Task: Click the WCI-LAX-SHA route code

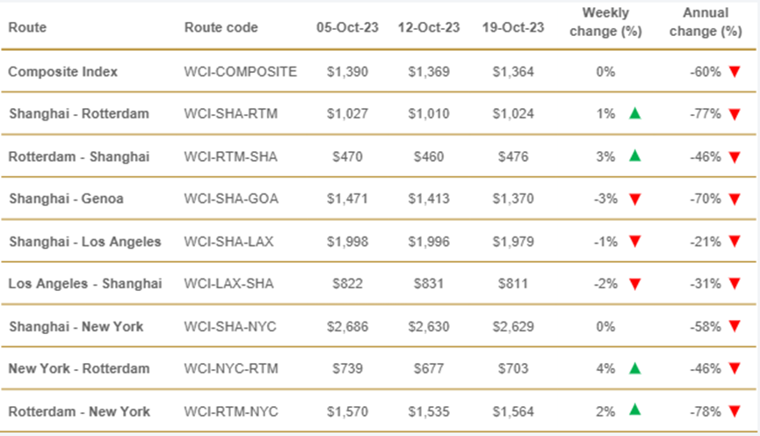Action: [228, 284]
